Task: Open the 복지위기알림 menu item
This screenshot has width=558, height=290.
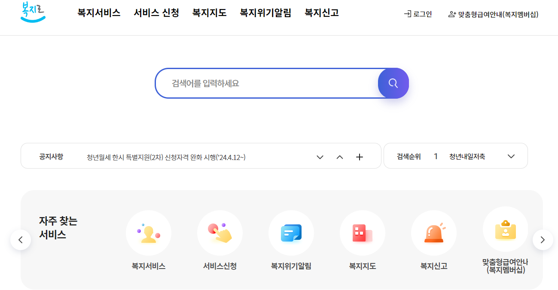Action: 265,13
